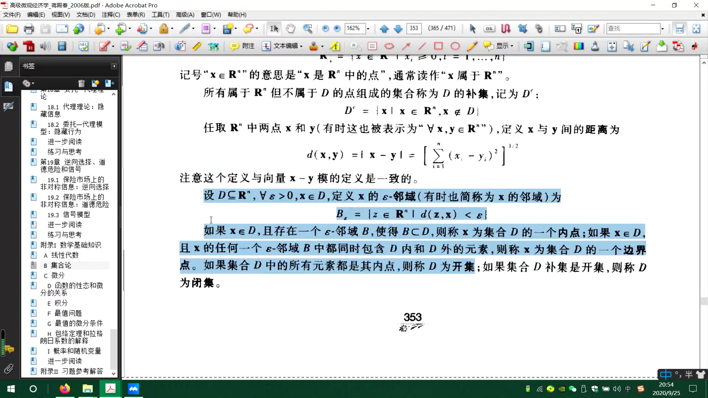Expand the Create PDF dropdown arrow
The width and height of the screenshot is (708, 398).
(x=109, y=29)
